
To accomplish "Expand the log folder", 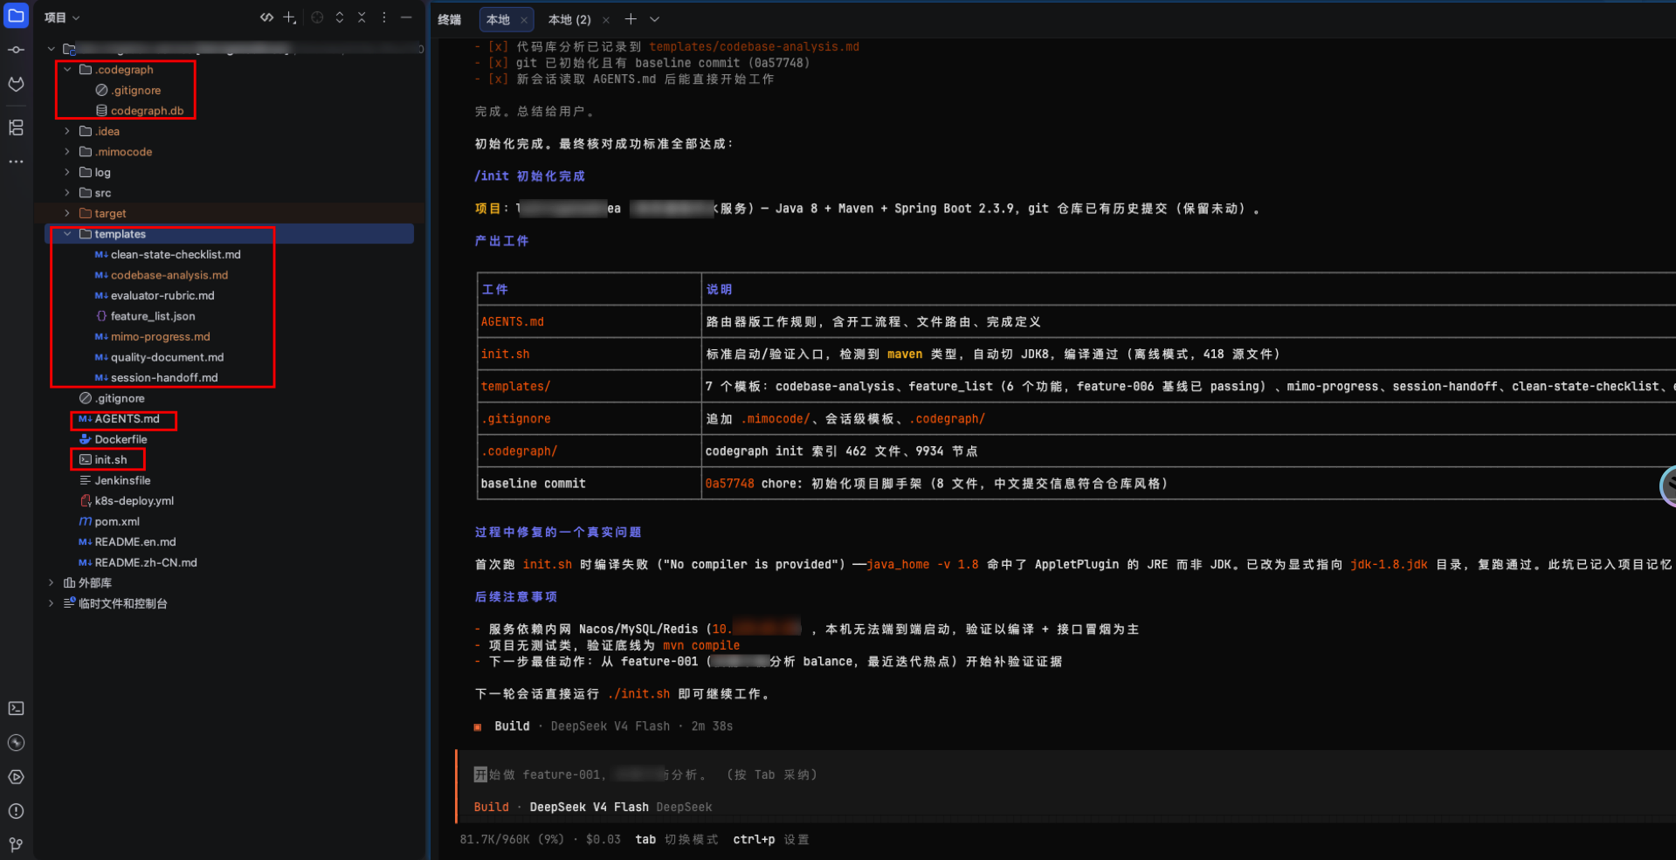I will point(67,172).
